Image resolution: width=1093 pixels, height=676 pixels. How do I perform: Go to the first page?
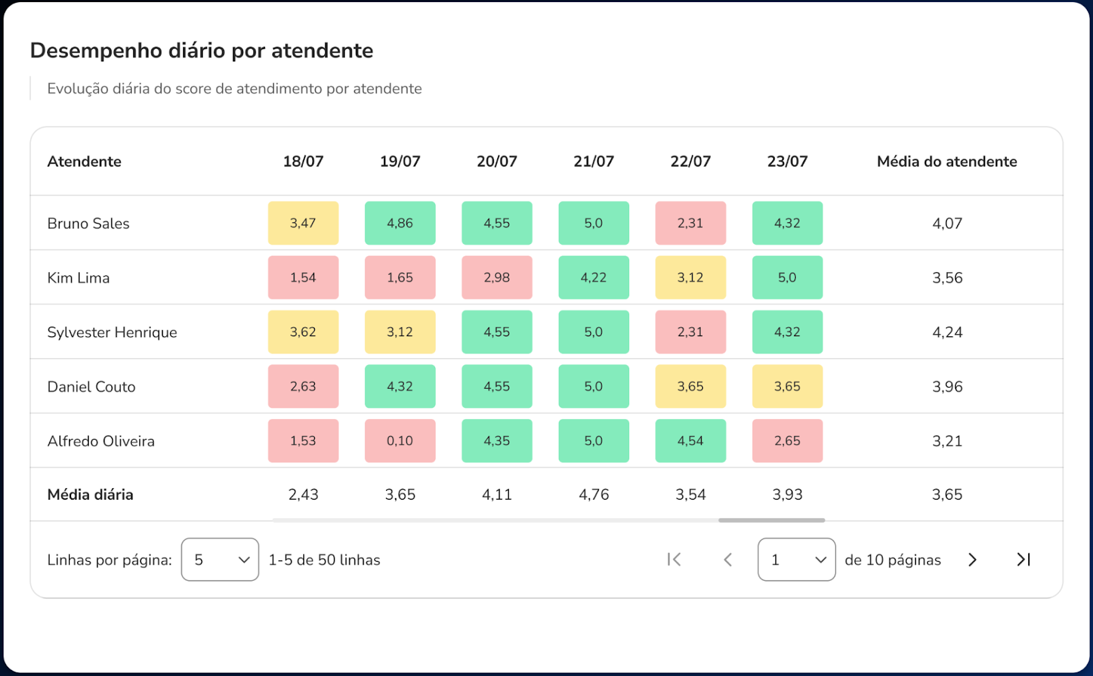coord(674,560)
